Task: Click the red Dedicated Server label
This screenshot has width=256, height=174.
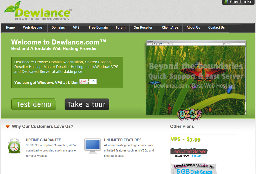Action: 189,151
